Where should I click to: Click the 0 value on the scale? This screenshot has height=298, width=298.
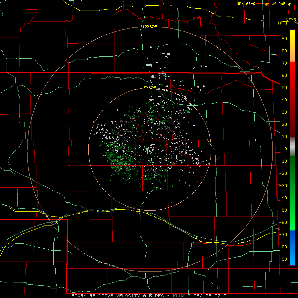tap(286, 149)
